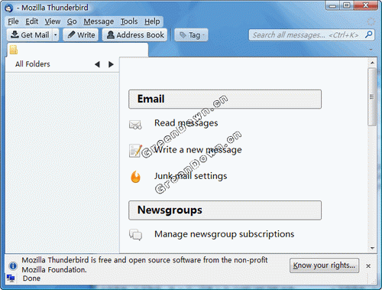The width and height of the screenshot is (382, 290).
Task: Click the Junk mail flame icon
Action: click(x=135, y=177)
